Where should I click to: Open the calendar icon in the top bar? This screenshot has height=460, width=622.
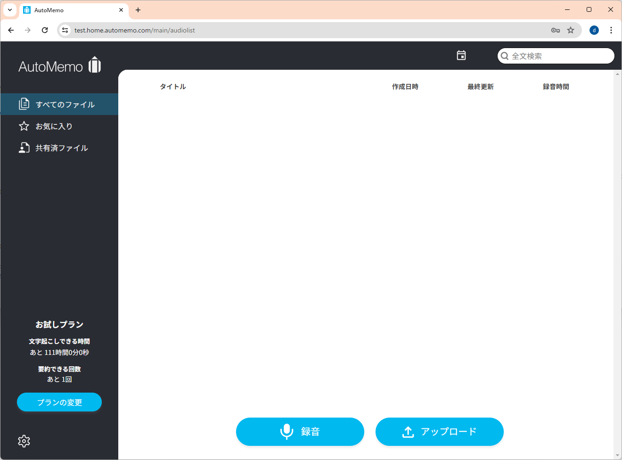click(x=461, y=56)
